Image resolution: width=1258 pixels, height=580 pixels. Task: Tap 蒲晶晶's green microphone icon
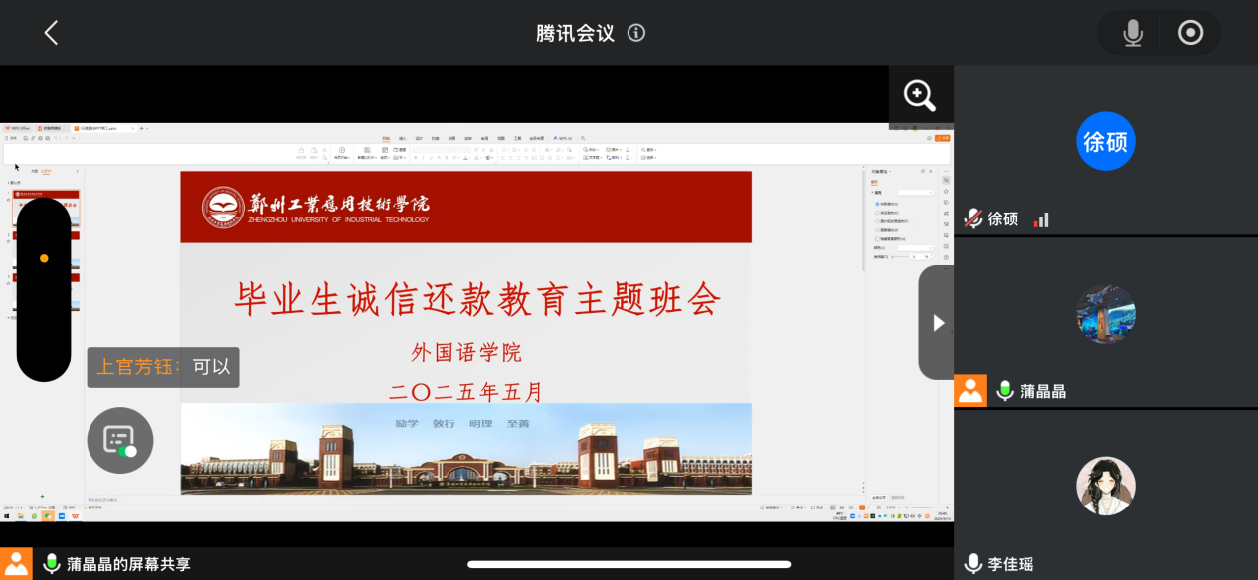coord(1005,391)
